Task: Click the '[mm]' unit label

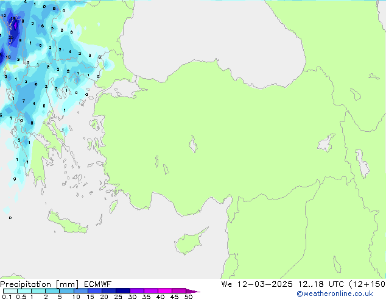Action: tap(67, 284)
